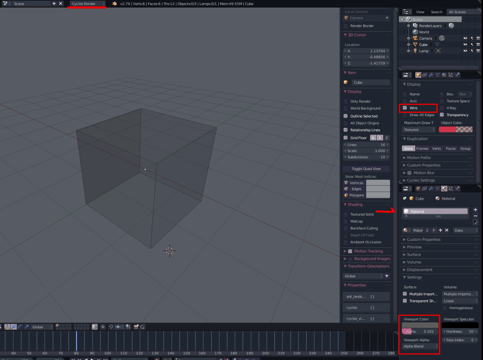
Task: Click the Object Color red swatch
Action: click(x=448, y=129)
